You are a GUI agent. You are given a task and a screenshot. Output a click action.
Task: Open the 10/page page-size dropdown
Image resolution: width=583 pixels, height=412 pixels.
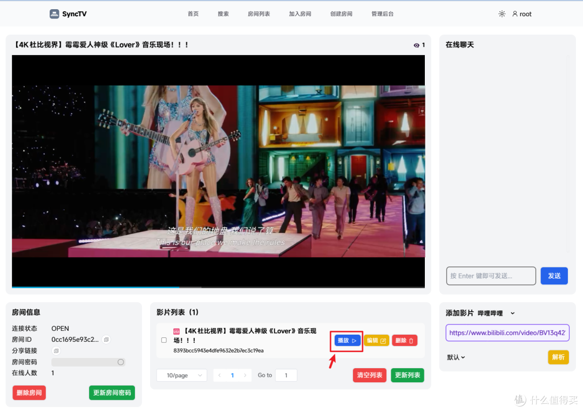181,375
